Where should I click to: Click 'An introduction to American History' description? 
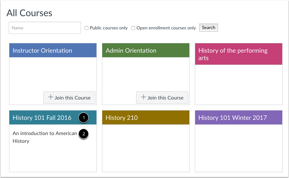[45, 137]
